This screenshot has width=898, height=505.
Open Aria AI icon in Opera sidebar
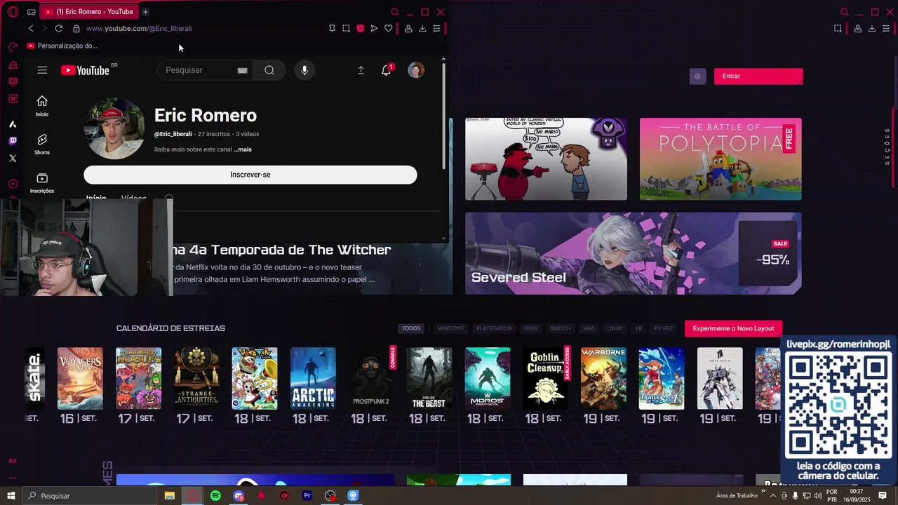[13, 124]
